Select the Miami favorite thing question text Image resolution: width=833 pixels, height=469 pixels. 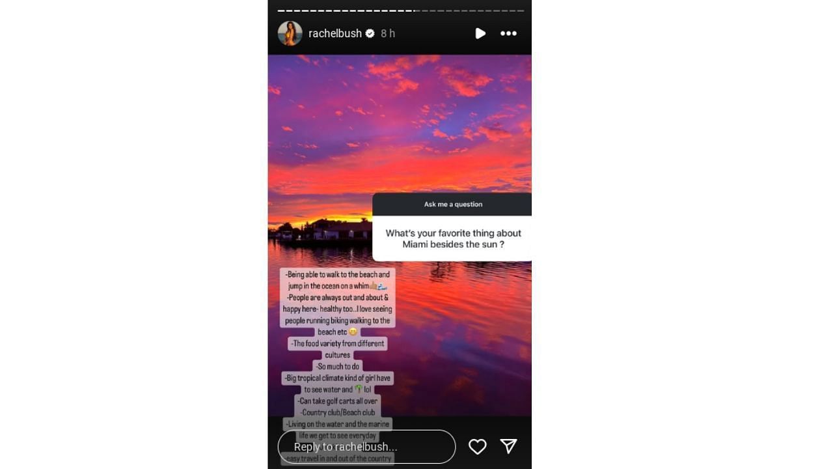pos(453,238)
